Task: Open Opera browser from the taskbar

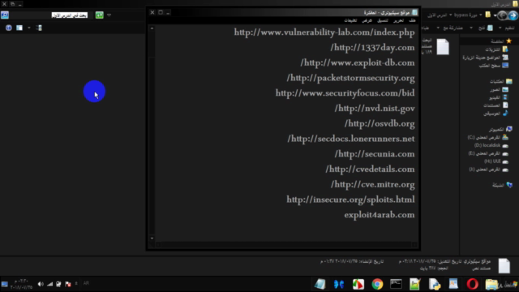Action: [x=472, y=284]
